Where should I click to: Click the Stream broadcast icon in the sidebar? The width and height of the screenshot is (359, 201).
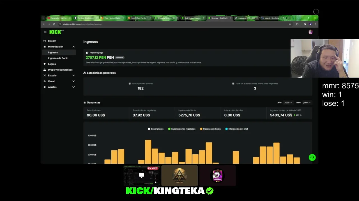pos(45,41)
